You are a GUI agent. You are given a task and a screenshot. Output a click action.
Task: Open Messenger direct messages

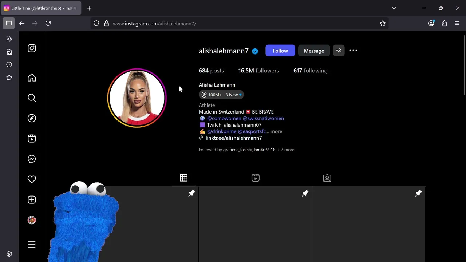click(32, 159)
